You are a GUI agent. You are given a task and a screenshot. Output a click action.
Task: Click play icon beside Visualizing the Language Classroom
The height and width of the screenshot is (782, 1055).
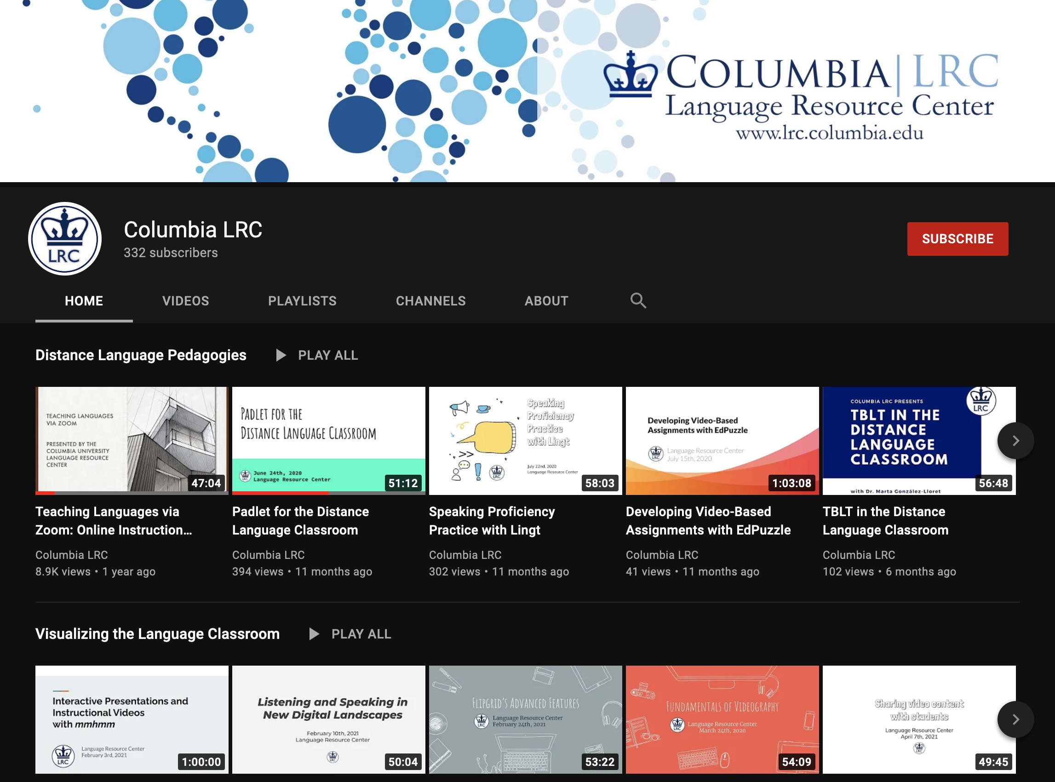coord(314,634)
